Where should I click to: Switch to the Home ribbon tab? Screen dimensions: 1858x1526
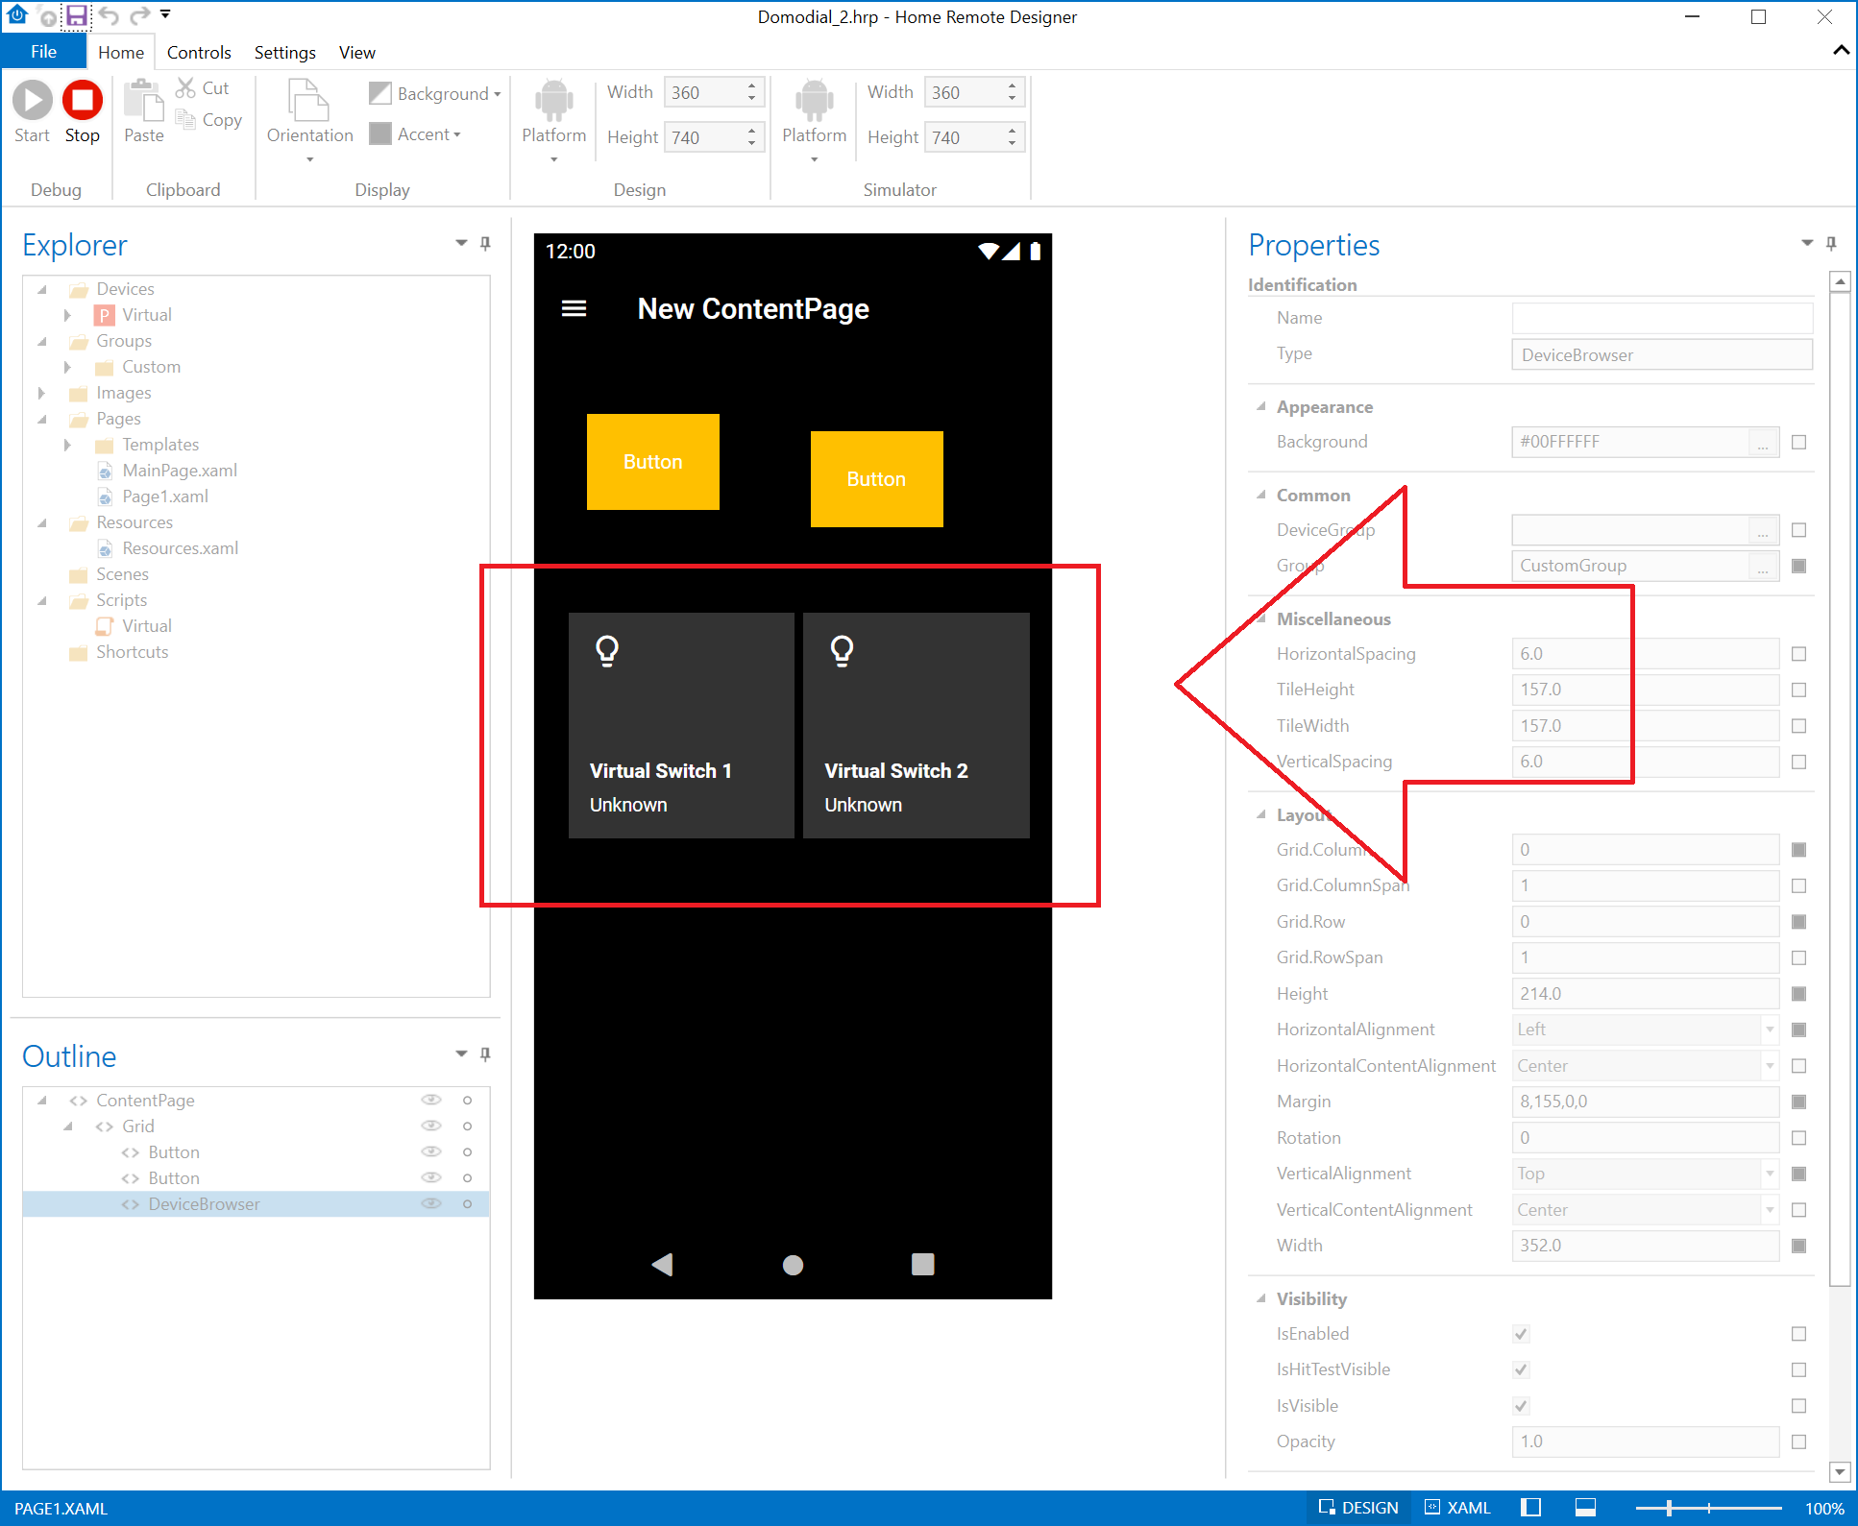[121, 52]
